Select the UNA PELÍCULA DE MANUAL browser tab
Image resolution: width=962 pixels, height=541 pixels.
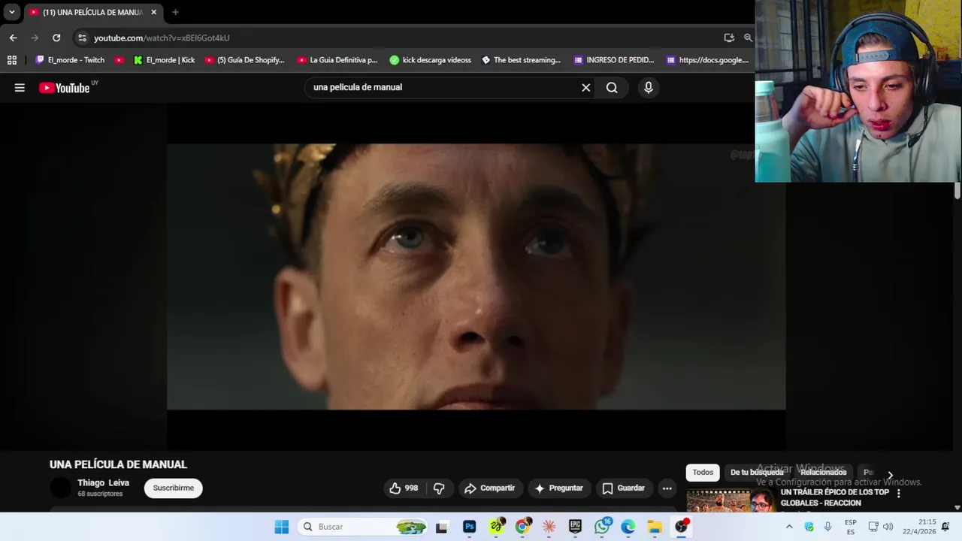[x=92, y=12]
